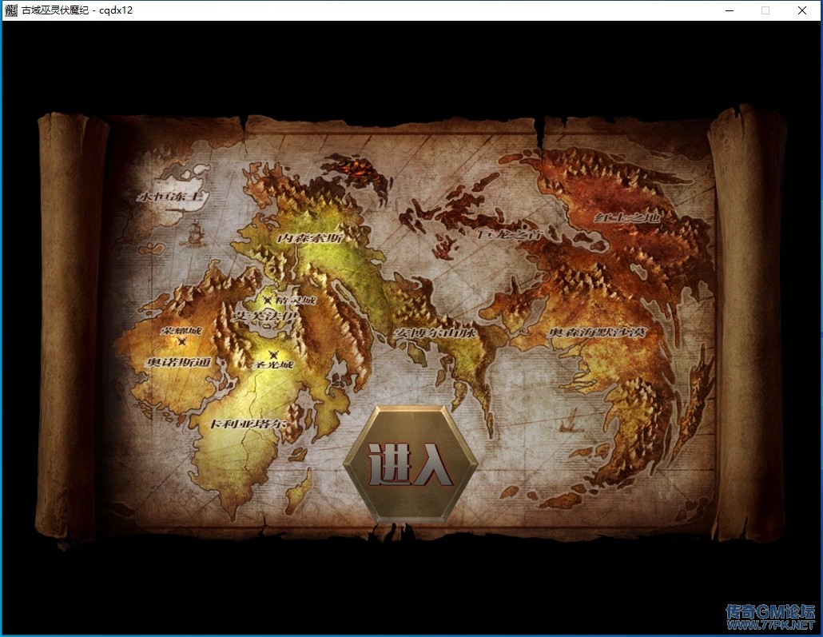Image resolution: width=823 pixels, height=637 pixels.
Task: Select the 圣光城 crossed-swords marker
Action: [x=272, y=355]
